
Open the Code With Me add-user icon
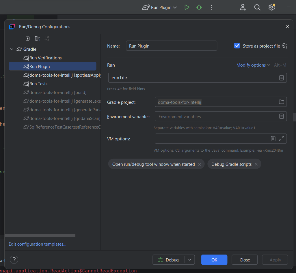243,7
